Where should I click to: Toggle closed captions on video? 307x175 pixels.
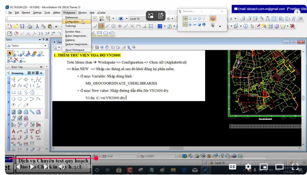click(x=232, y=166)
